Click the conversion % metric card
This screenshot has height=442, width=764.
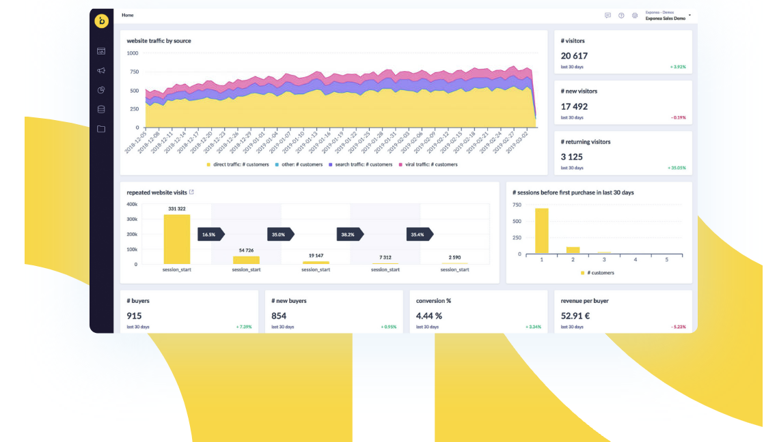click(478, 311)
